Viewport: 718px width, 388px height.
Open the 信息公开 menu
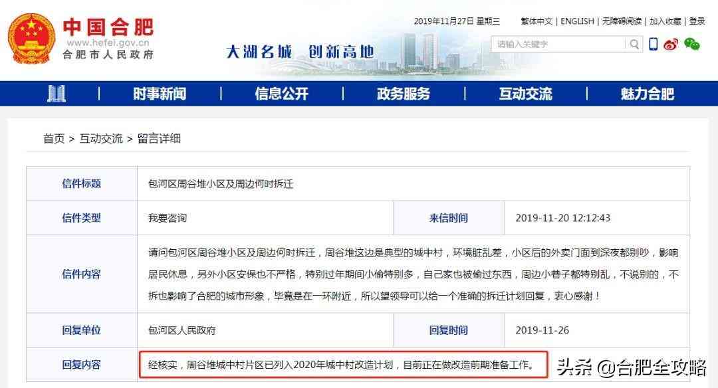281,94
